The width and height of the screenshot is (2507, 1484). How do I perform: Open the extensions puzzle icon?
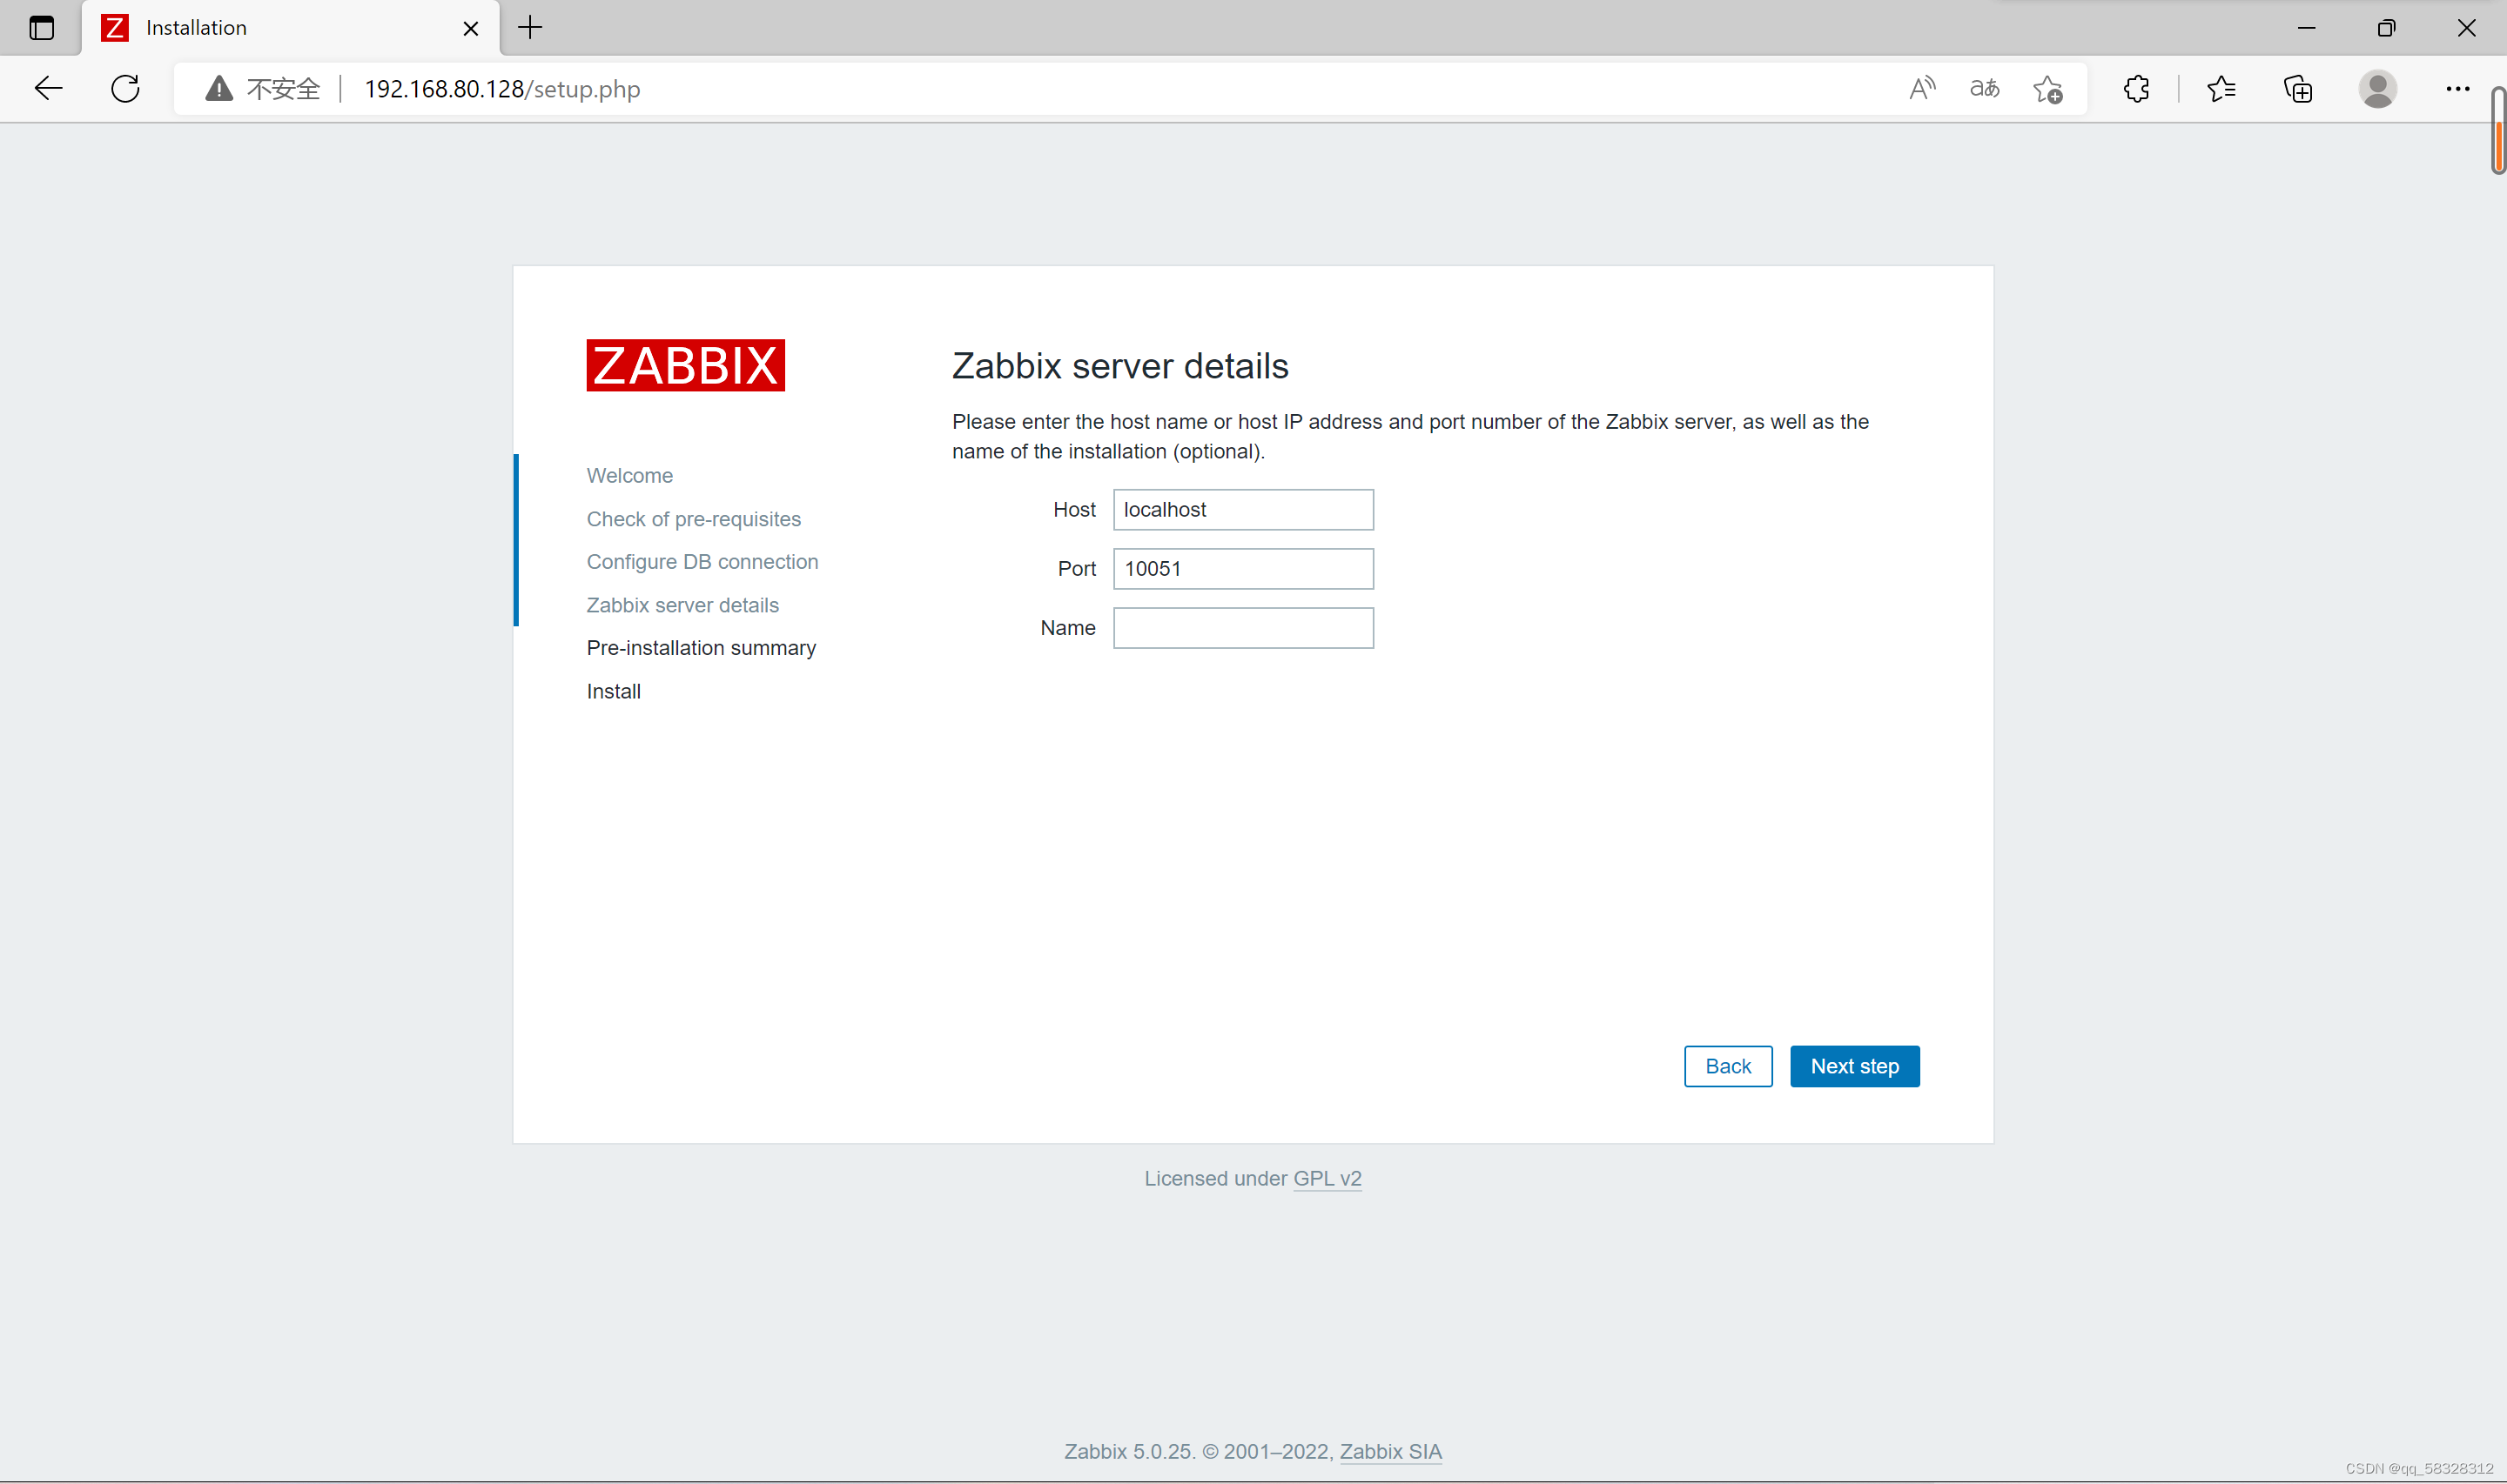click(x=2136, y=89)
